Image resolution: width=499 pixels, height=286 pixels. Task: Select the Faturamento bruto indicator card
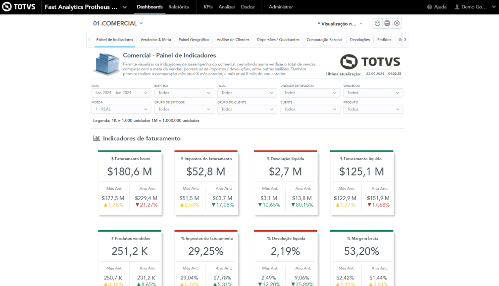pos(130,183)
